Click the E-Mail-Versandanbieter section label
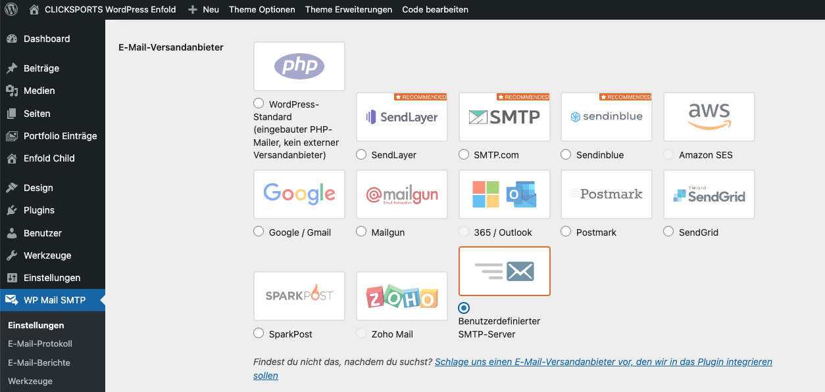The image size is (825, 392). tap(171, 47)
